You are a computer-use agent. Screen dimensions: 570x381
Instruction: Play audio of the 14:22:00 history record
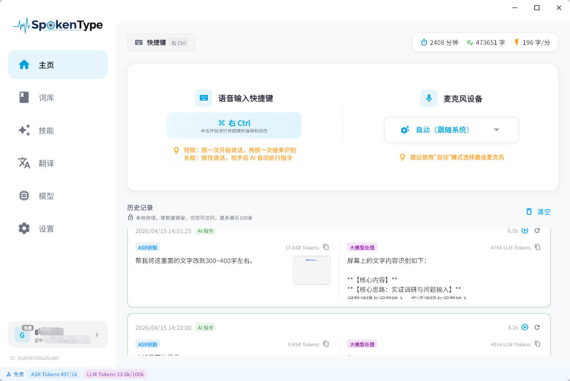click(525, 327)
